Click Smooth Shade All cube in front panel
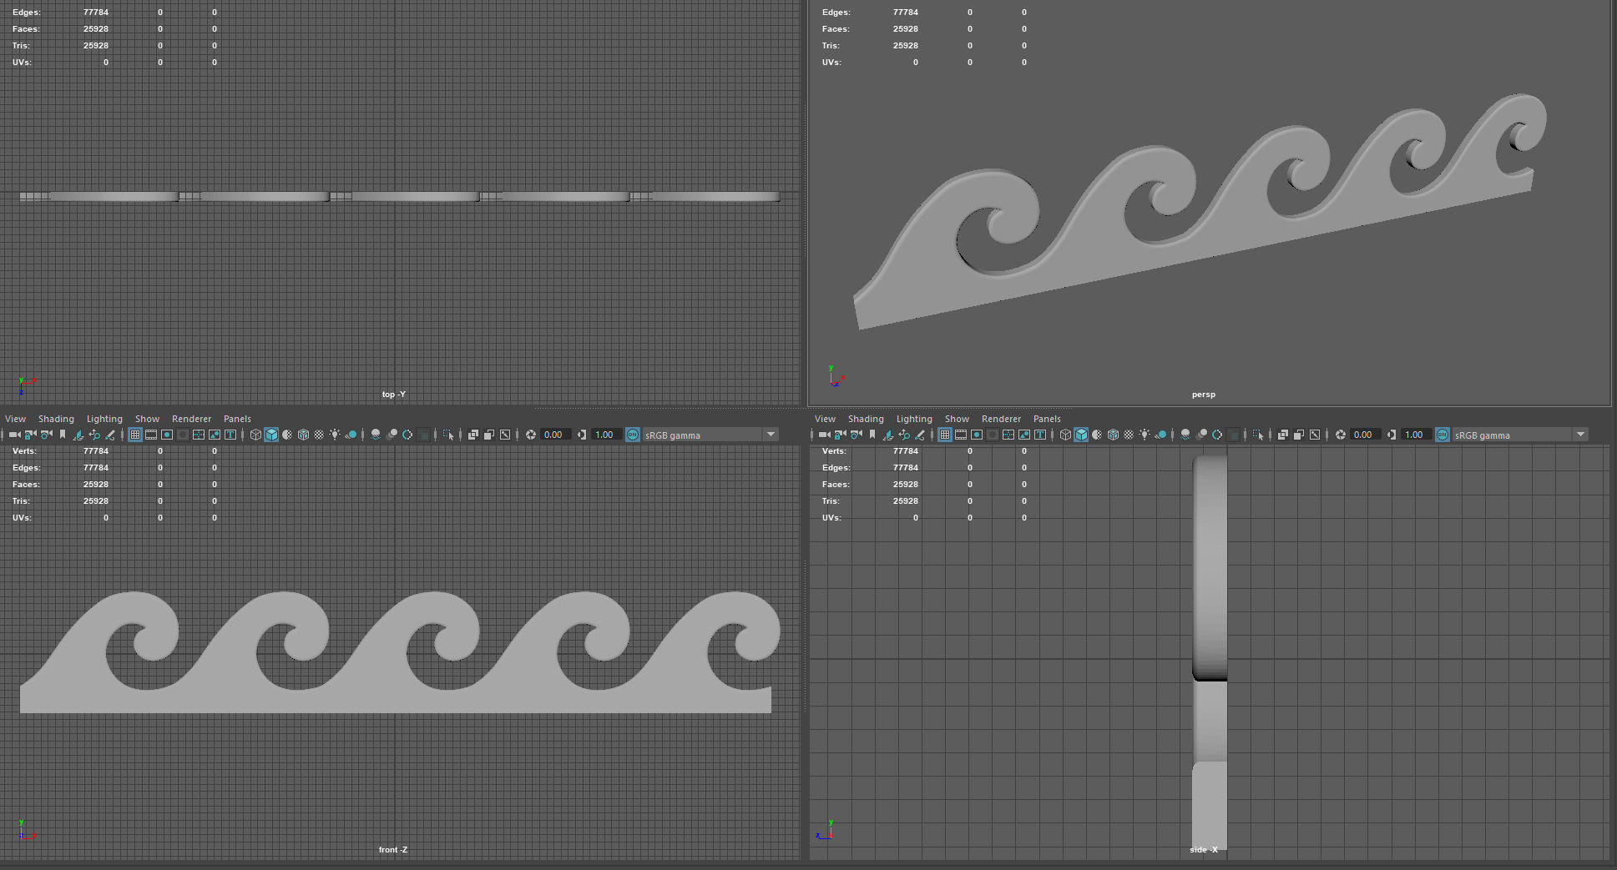1617x870 pixels. (x=271, y=435)
